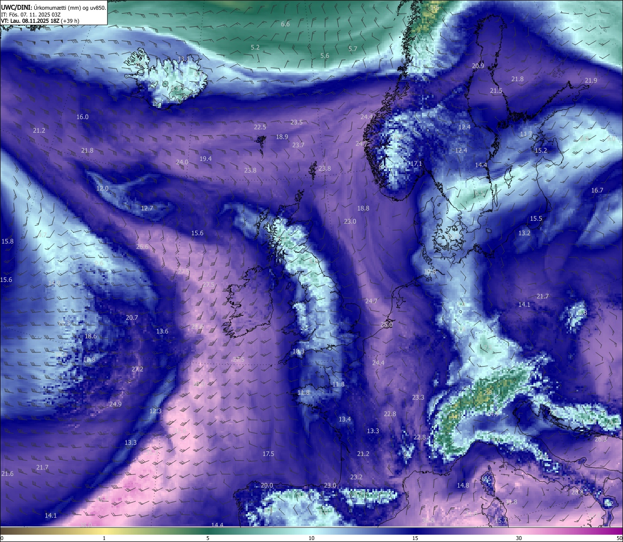The height and width of the screenshot is (542, 623).
Task: Select the VT: Lau. 08.11.2025 18Z line
Action: pos(40,21)
